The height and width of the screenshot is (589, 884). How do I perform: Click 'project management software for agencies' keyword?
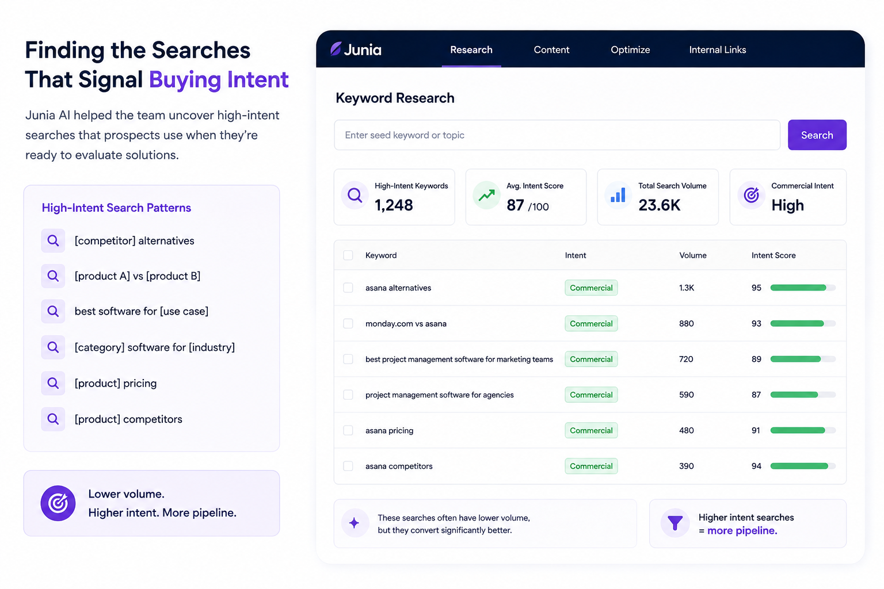coord(440,395)
